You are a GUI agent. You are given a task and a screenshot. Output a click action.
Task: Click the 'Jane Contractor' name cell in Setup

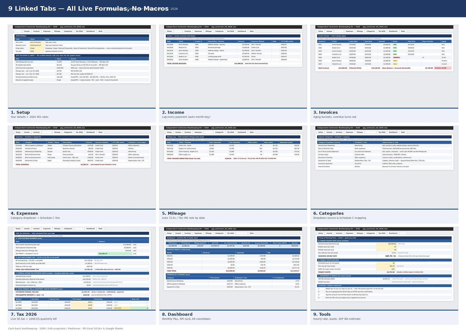37,42
